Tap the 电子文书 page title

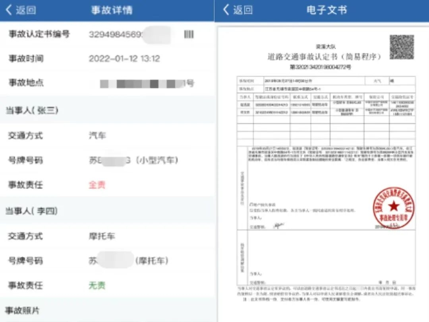[x=327, y=10]
